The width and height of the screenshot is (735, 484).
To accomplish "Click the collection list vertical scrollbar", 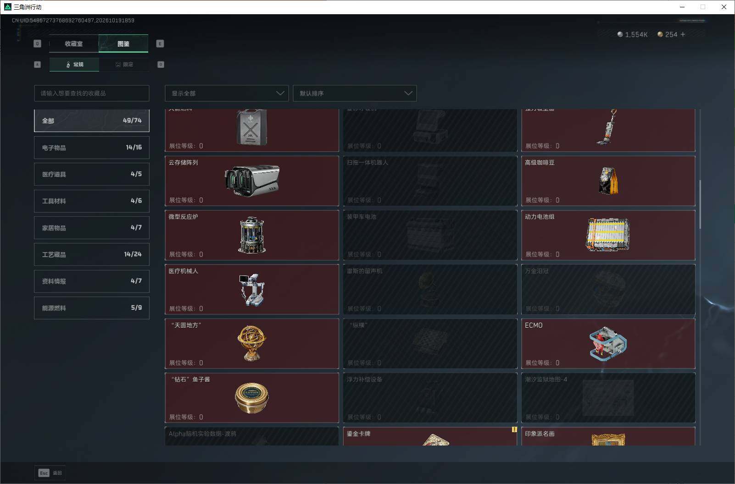I will [700, 204].
